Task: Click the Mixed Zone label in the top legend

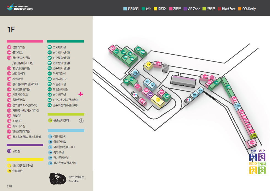Action: [x=228, y=9]
